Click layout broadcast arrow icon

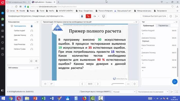coord(172,92)
